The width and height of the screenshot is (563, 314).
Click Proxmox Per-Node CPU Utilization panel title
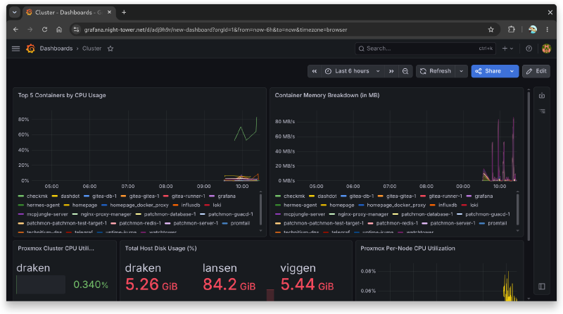click(407, 249)
